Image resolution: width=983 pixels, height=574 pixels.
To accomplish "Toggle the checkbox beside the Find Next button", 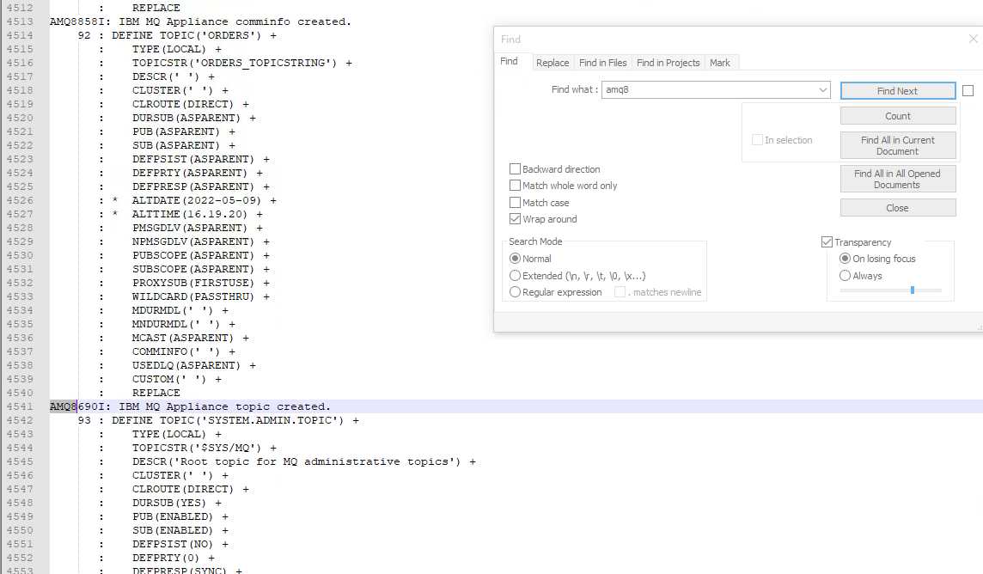I will [x=968, y=91].
